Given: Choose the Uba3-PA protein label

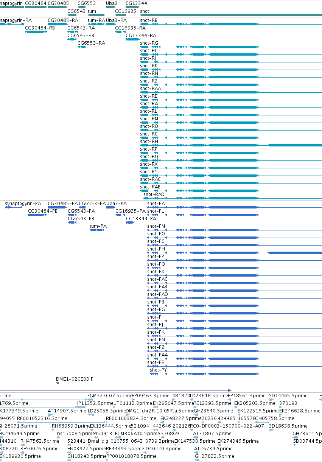Looking at the screenshot, I should point(117,203).
